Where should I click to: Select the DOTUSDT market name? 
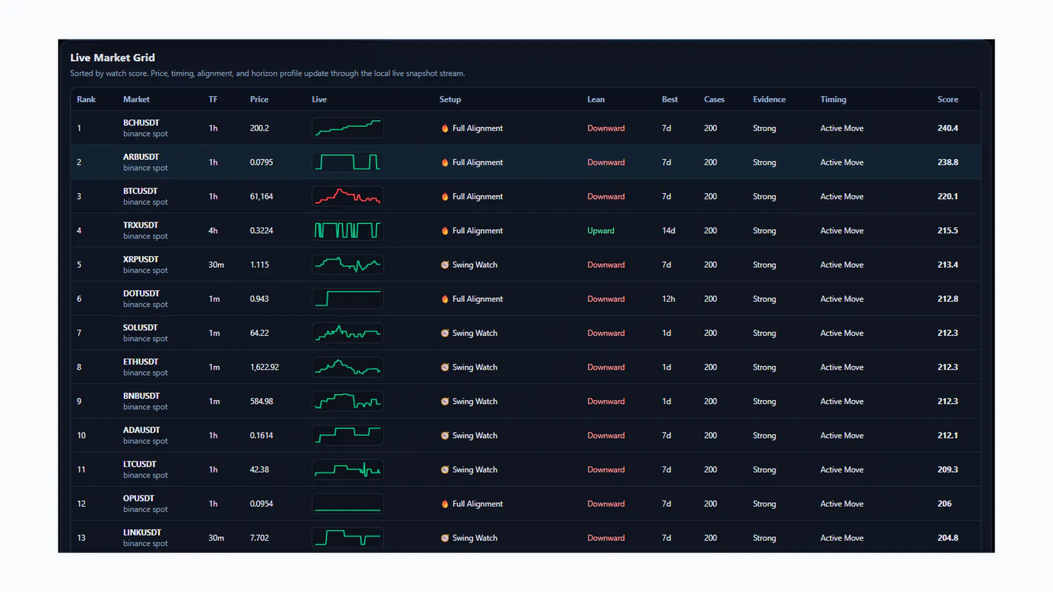[141, 294]
